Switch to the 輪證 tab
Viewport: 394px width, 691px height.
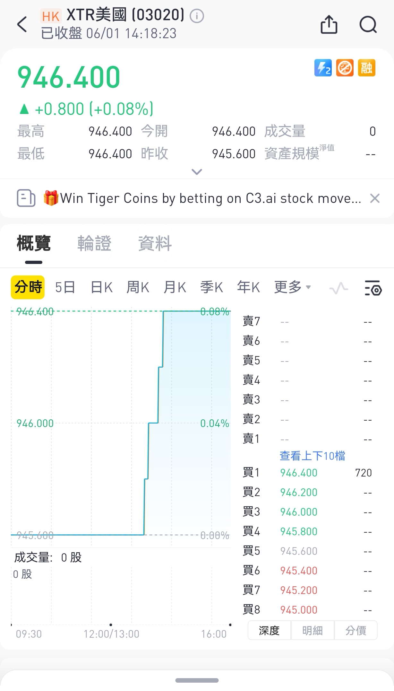[94, 243]
